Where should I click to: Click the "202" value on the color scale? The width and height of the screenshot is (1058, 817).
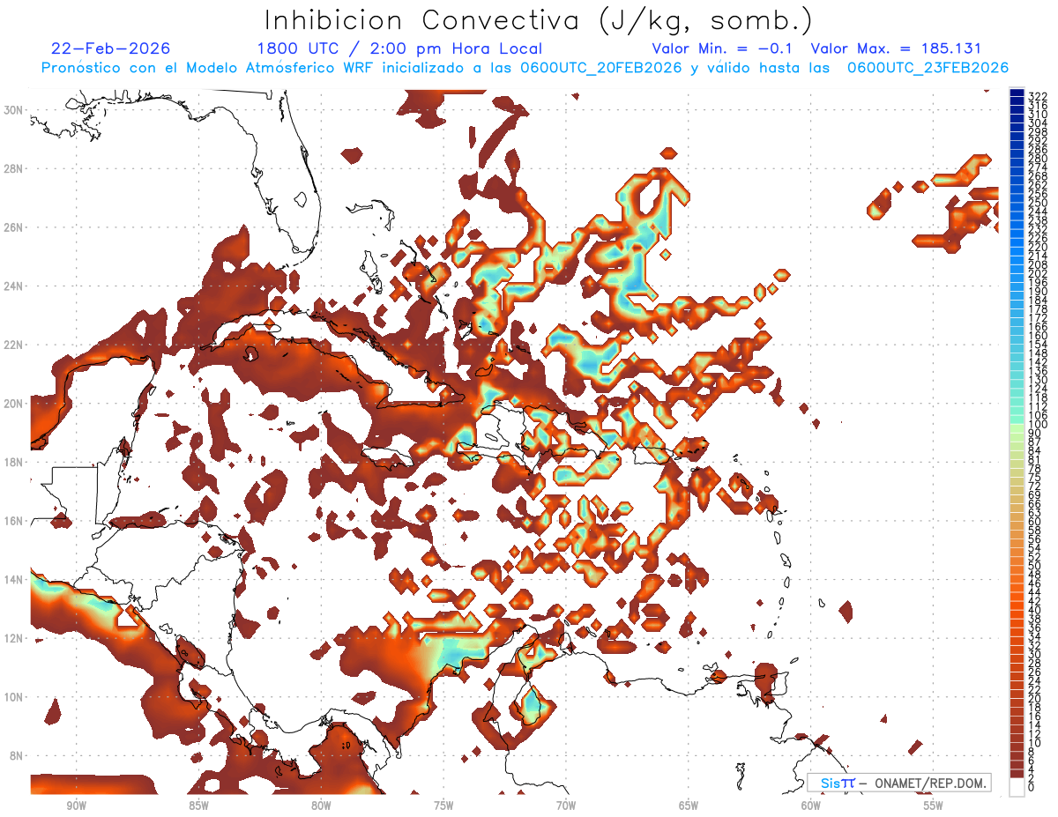[1038, 273]
